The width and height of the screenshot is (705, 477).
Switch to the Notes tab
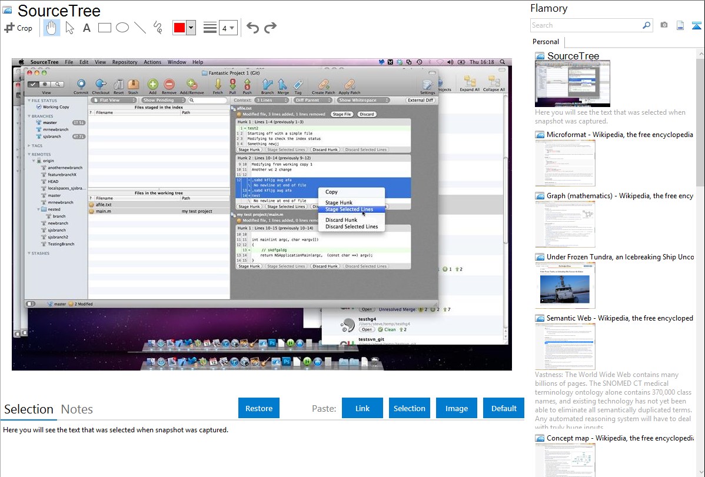77,409
